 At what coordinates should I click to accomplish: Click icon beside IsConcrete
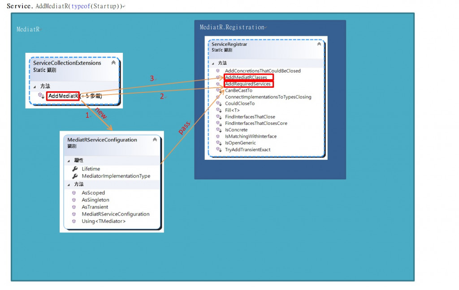click(x=219, y=129)
